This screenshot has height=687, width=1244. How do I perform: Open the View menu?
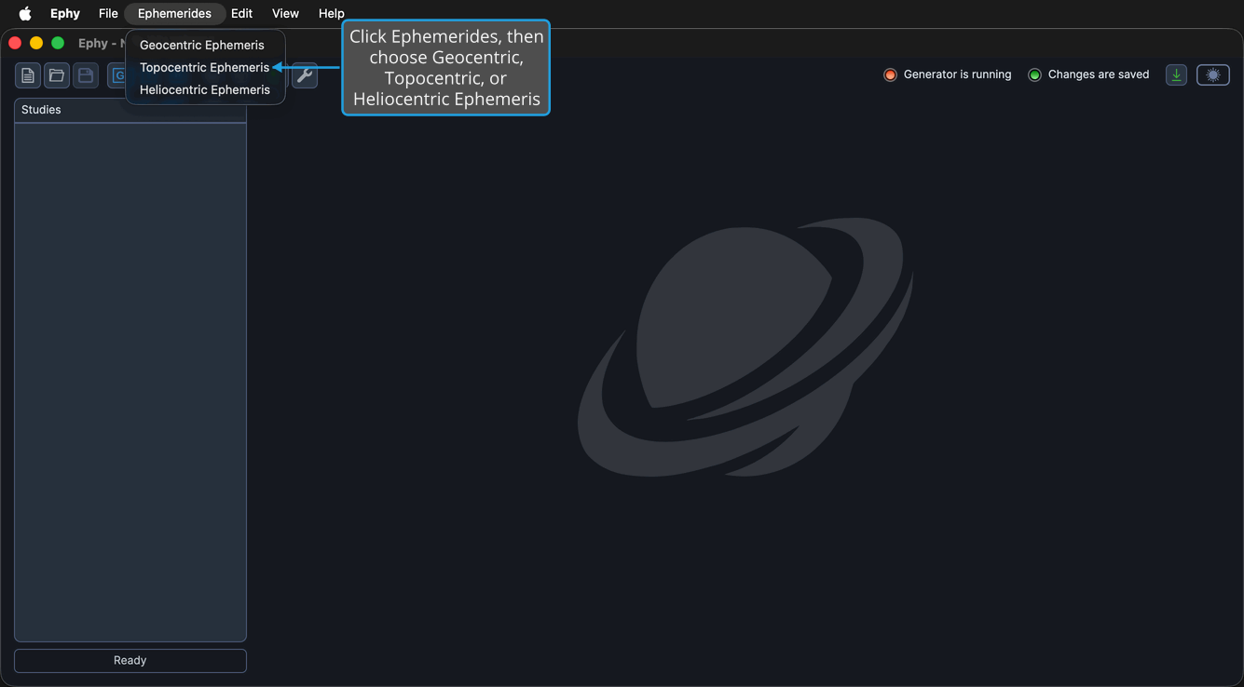(285, 13)
